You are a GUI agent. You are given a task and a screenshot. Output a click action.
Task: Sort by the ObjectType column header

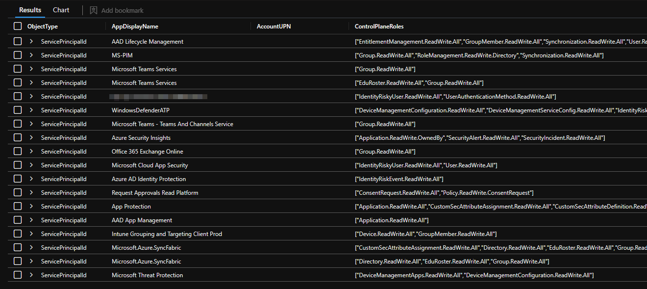click(42, 26)
